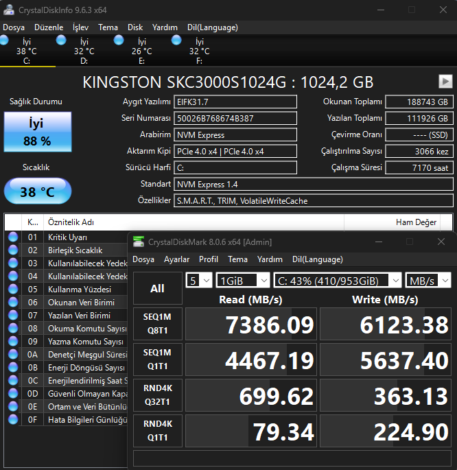Select the D: drive status orb

pos(61,40)
